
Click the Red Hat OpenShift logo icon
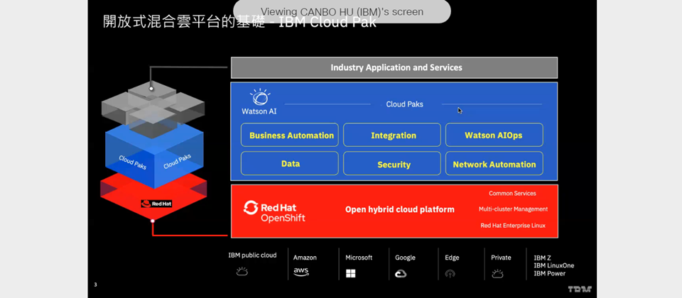click(x=251, y=208)
